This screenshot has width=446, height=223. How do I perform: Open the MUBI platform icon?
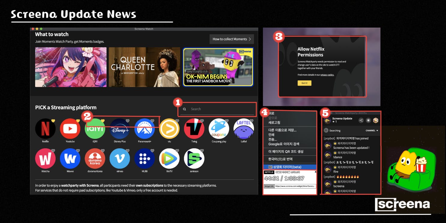[x=144, y=158]
